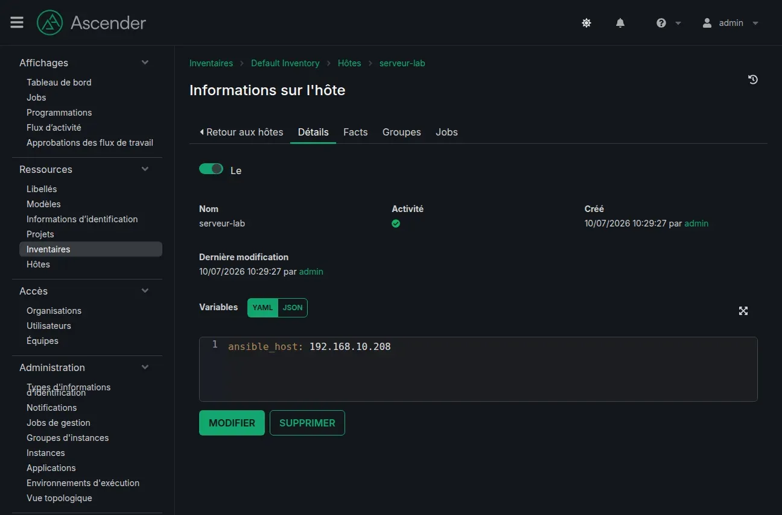The height and width of the screenshot is (515, 782).
Task: Select YAML variables format
Action: (x=262, y=307)
